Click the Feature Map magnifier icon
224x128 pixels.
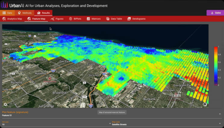tap(29, 19)
